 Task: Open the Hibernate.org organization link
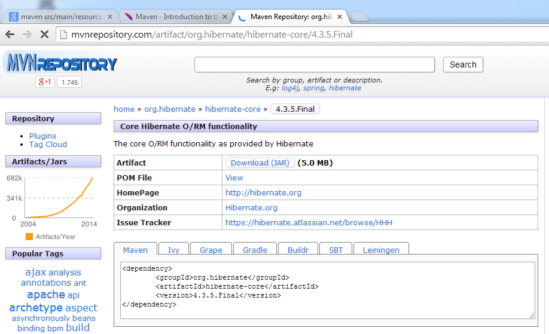[251, 208]
